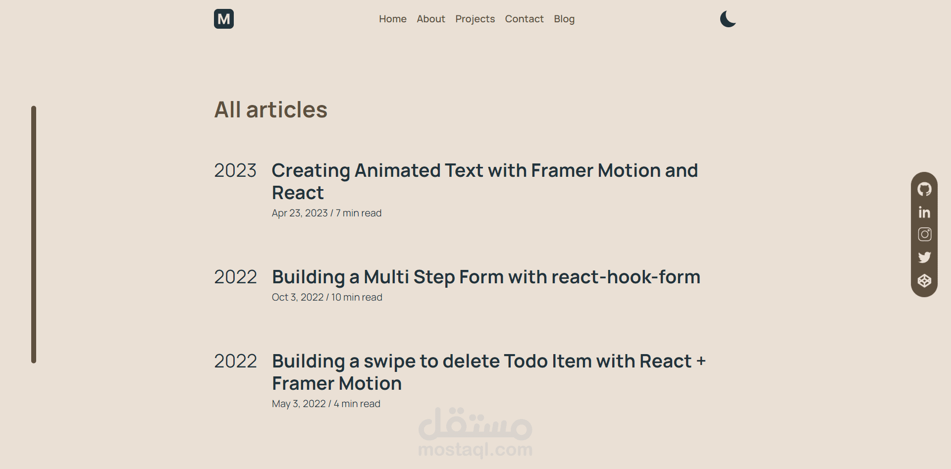Open the About page

click(x=431, y=19)
